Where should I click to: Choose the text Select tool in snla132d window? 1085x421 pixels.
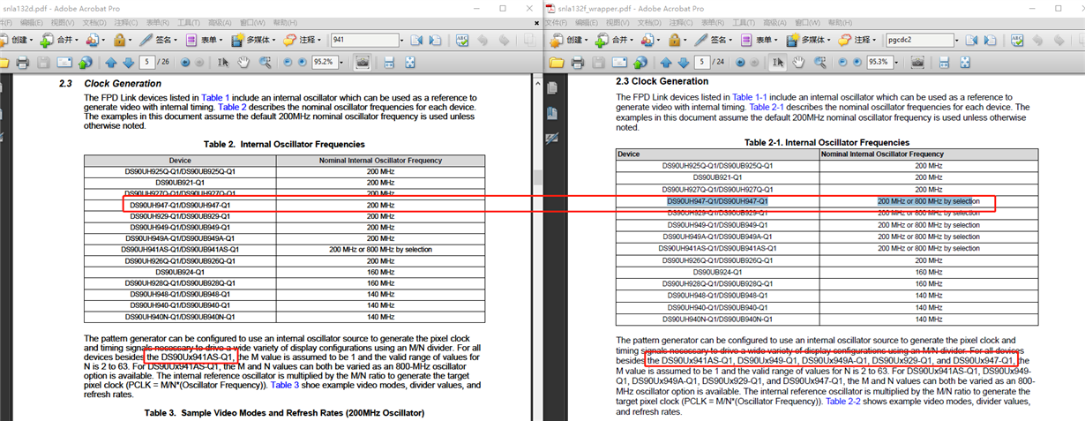pyautogui.click(x=223, y=63)
